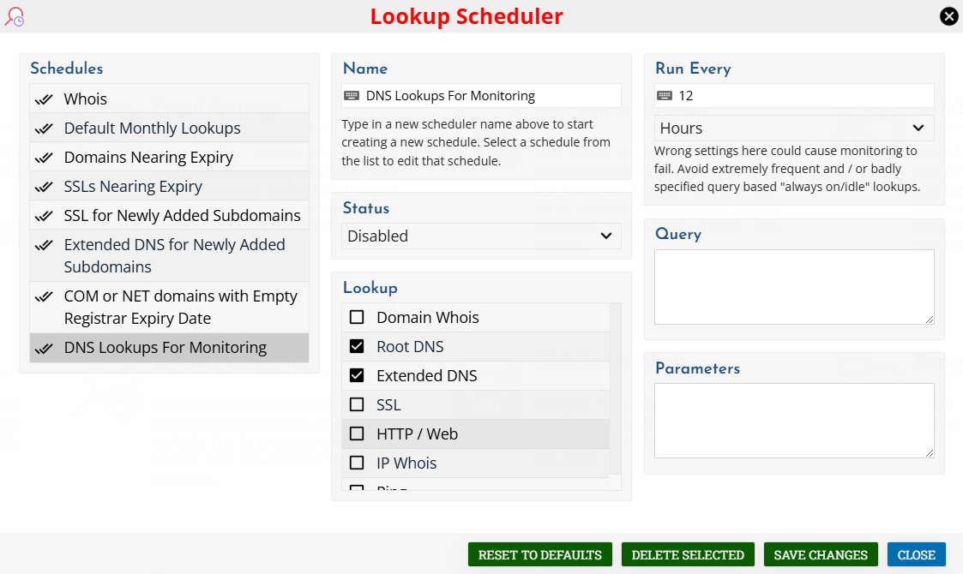Click the DELETE SELECTED button
This screenshot has height=574, width=963.
click(x=687, y=555)
